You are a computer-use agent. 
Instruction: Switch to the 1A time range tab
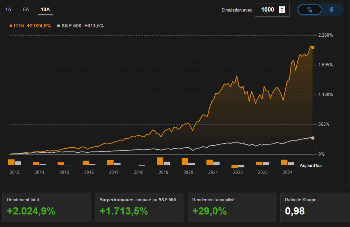[8, 10]
